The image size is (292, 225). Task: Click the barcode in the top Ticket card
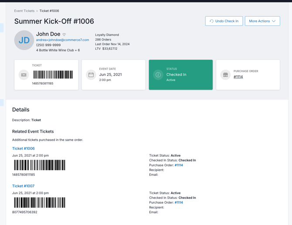pos(53,74)
